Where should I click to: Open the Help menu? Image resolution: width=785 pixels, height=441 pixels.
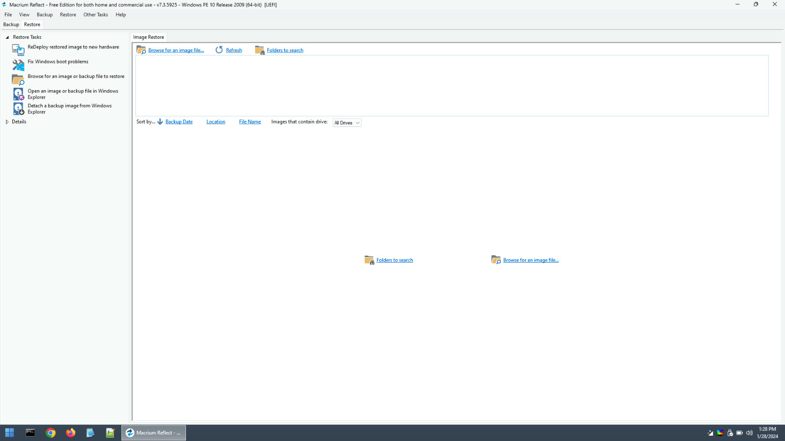coord(121,15)
